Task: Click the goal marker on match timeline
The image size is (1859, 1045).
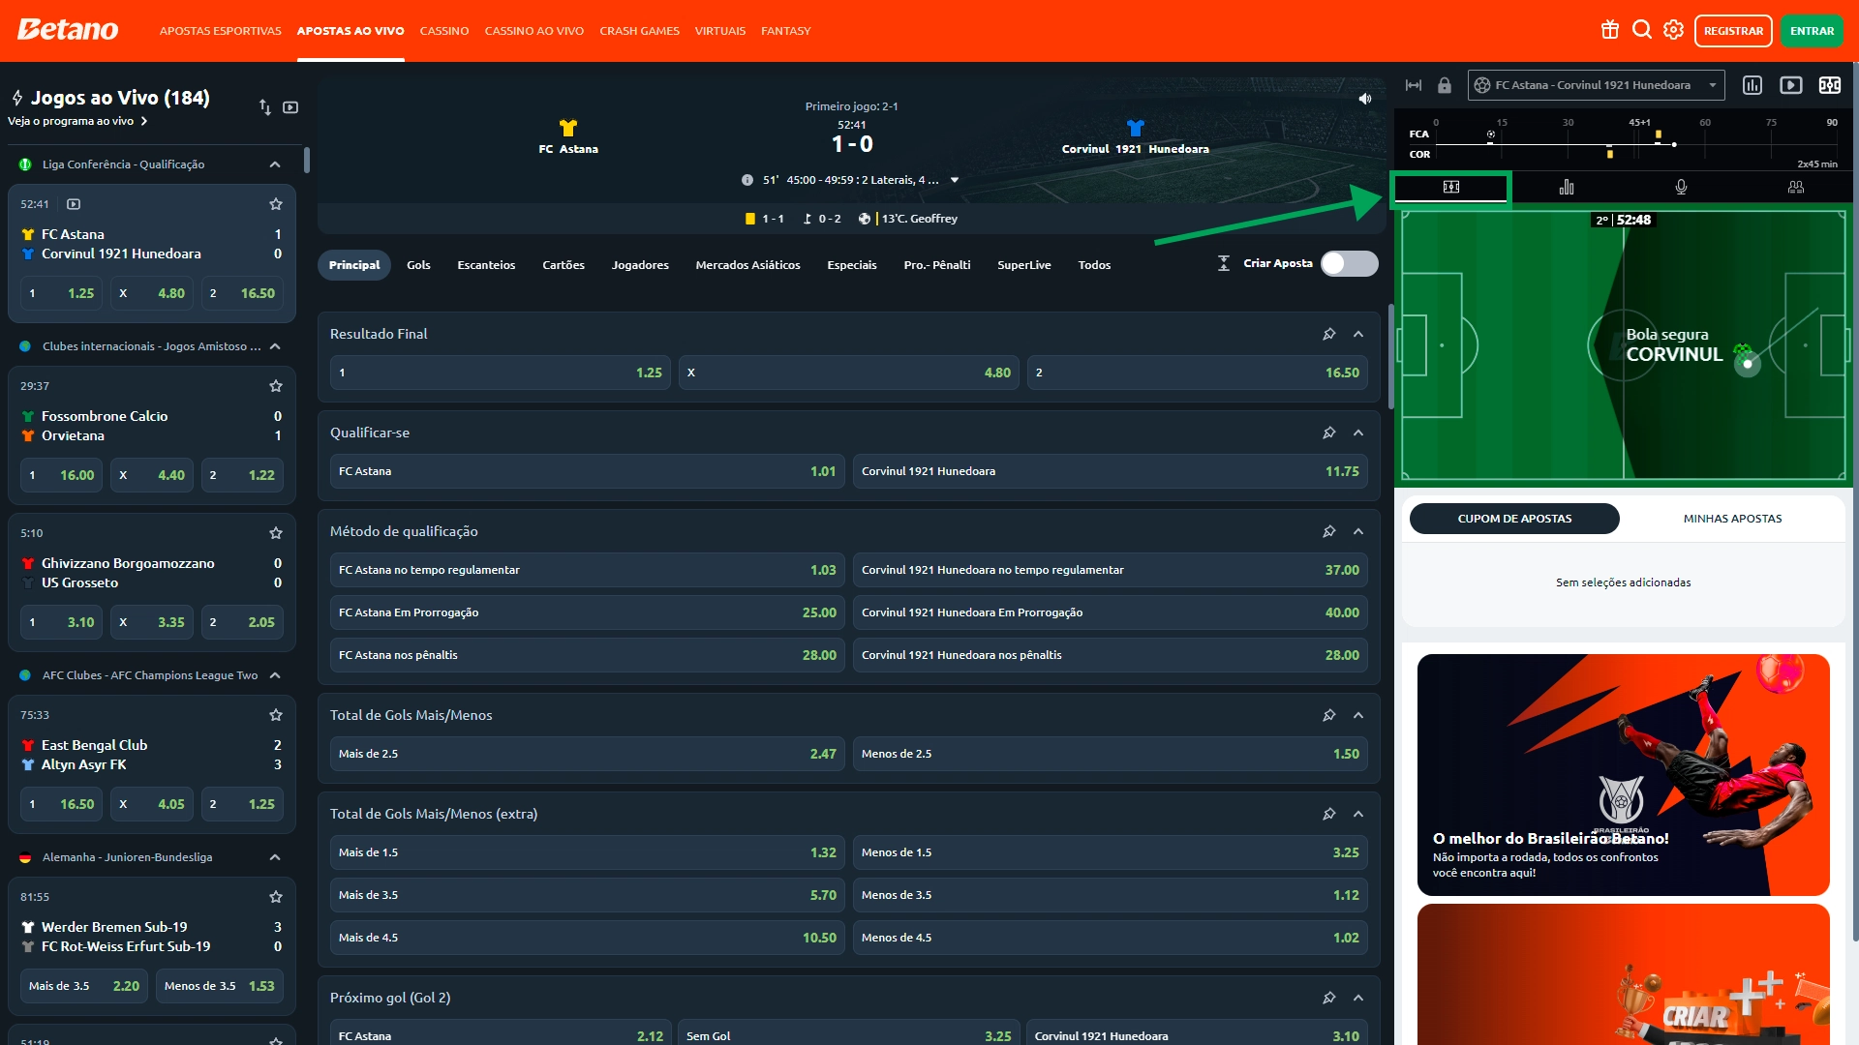Action: tap(1491, 134)
